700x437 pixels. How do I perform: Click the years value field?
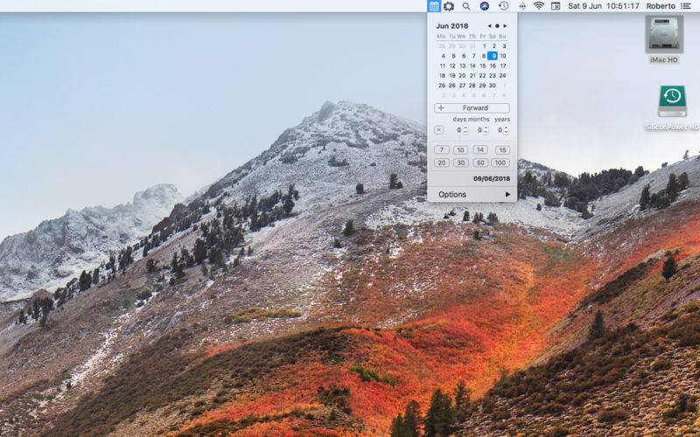[500, 130]
